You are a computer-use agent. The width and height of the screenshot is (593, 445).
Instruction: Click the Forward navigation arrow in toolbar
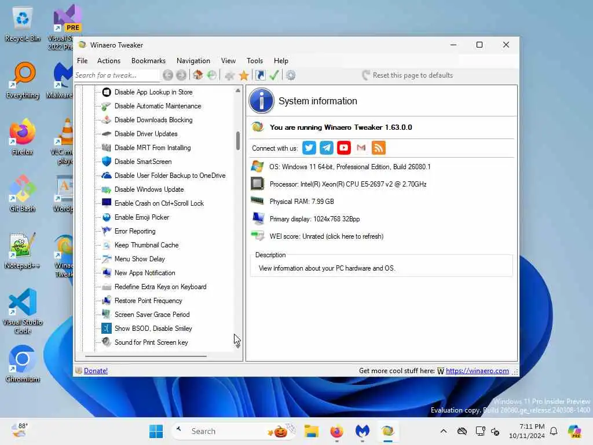click(x=181, y=75)
